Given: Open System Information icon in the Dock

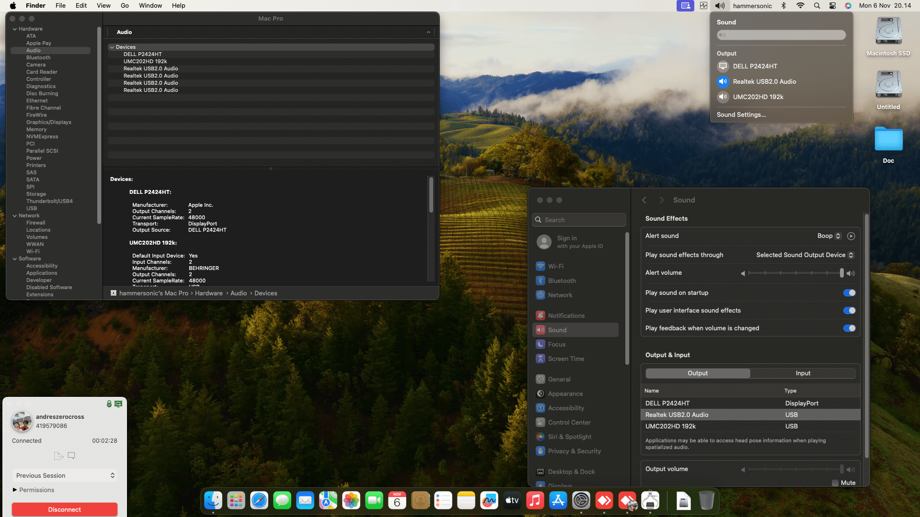Looking at the screenshot, I should click(650, 501).
